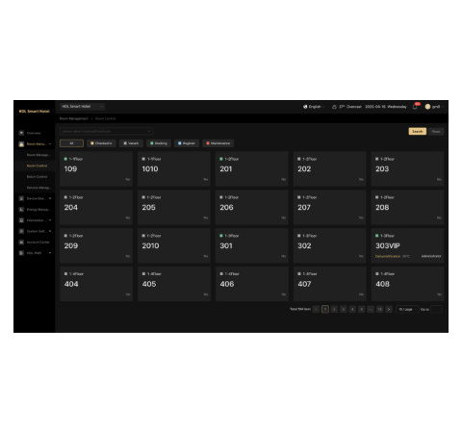462x433 pixels.
Task: Filter rooms by Maintenance status
Action: click(x=218, y=143)
